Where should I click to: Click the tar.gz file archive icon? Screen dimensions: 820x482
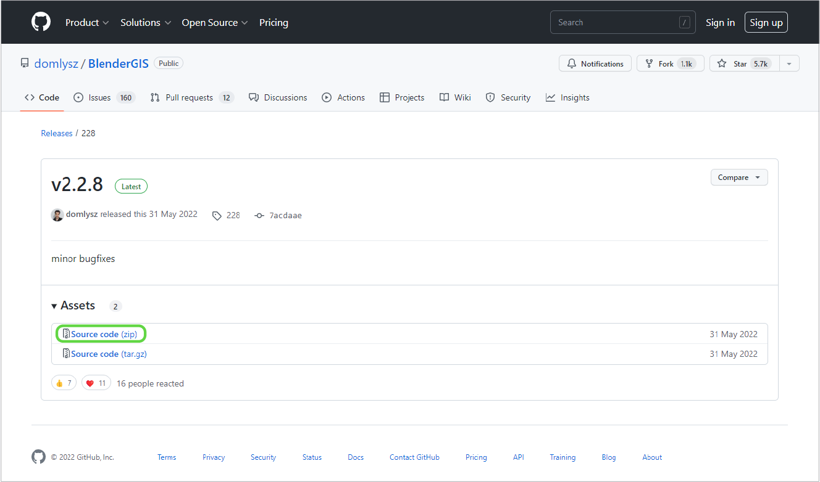[66, 354]
